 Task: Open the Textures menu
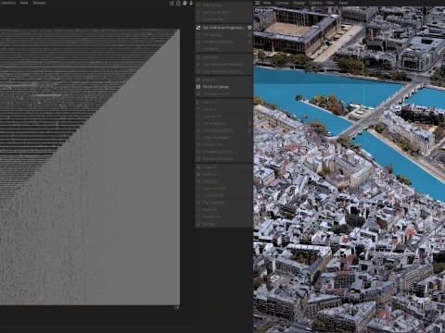point(39,3)
